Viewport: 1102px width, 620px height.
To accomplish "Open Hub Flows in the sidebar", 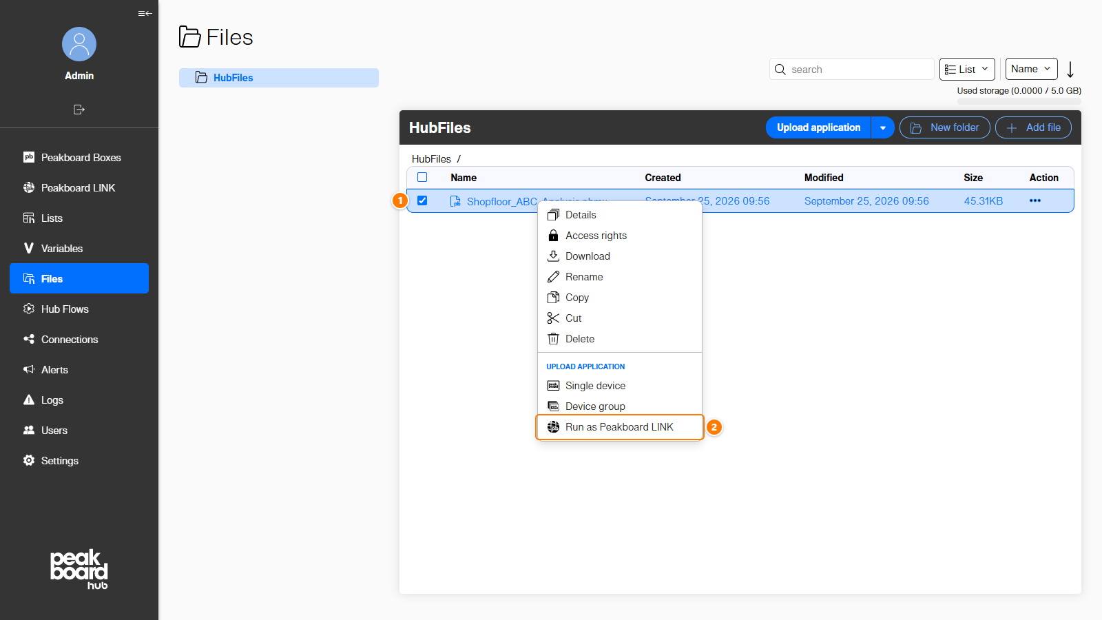I will (x=79, y=309).
